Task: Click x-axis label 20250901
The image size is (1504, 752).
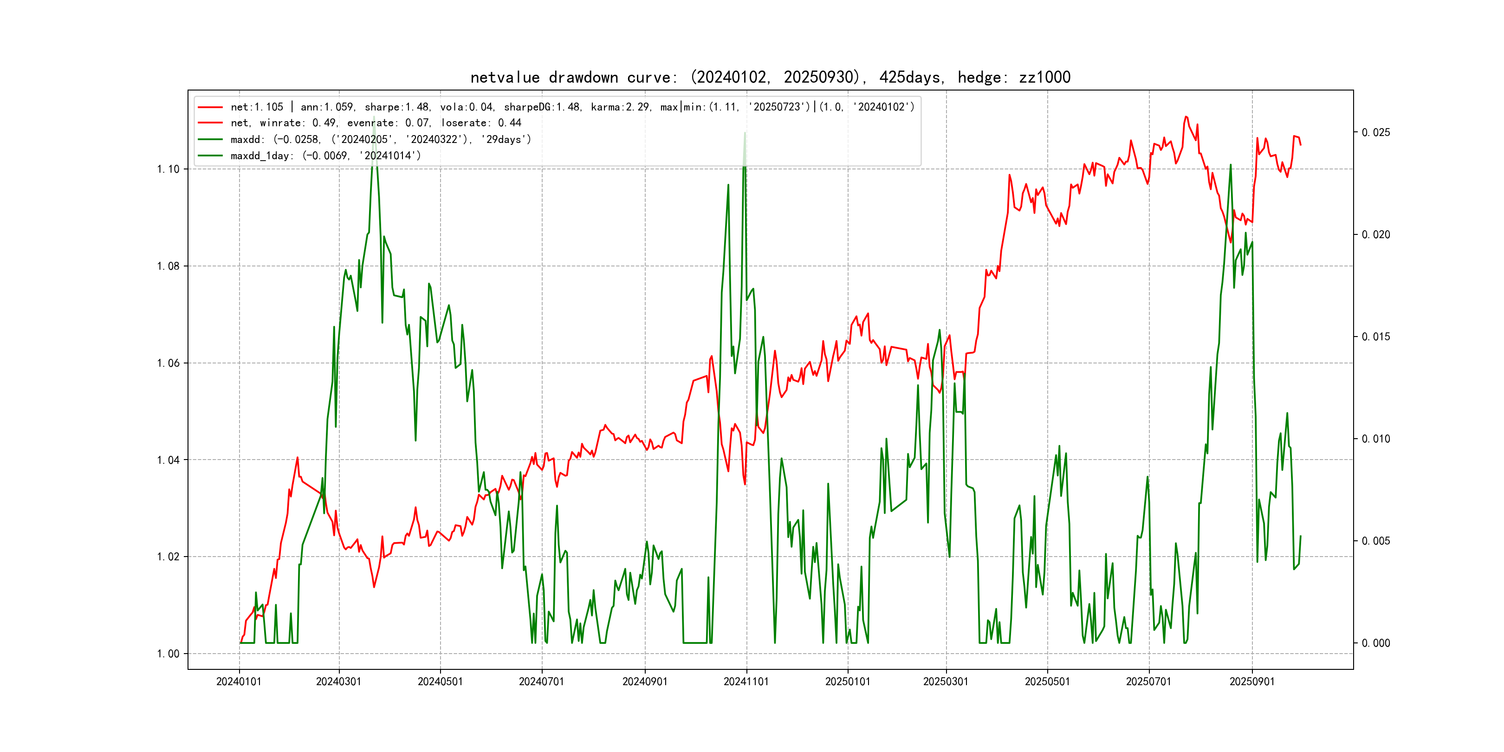Action: [x=1252, y=682]
